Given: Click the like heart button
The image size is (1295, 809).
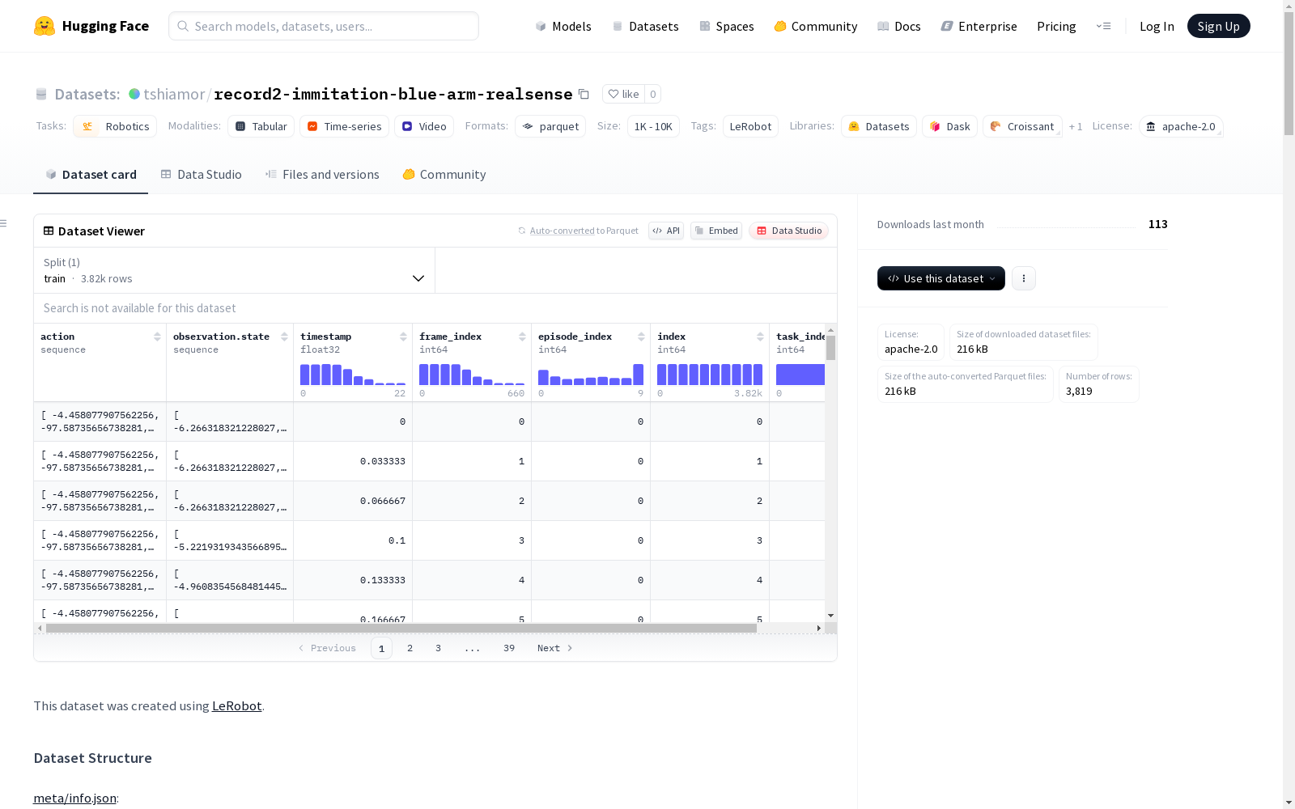Looking at the screenshot, I should click(x=623, y=94).
